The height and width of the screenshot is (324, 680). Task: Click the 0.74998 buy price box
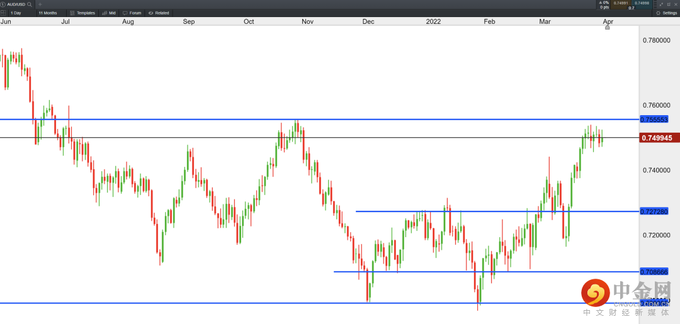[642, 3]
